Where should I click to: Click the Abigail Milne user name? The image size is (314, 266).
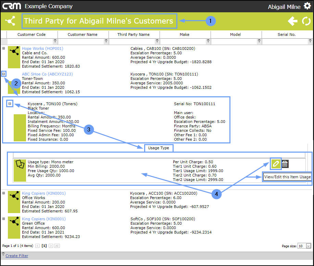click(284, 7)
